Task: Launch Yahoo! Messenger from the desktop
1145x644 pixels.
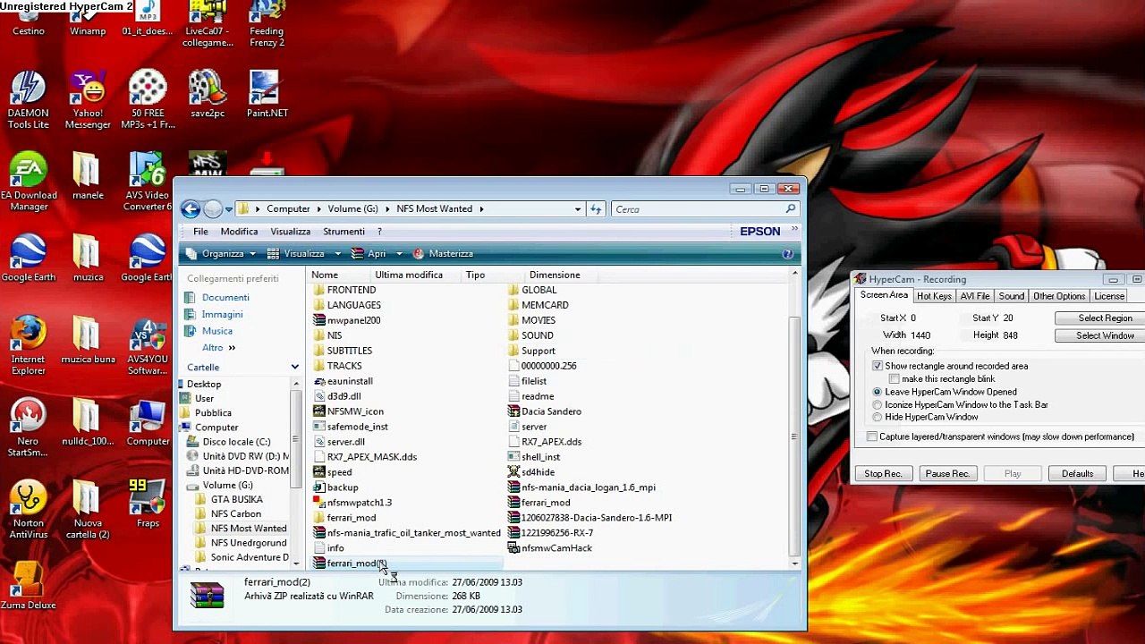Action: (x=88, y=99)
